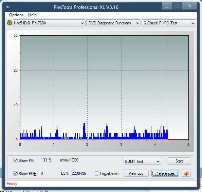
Task: Click the disc drive icon beside HA:5
Action: pos(10,23)
